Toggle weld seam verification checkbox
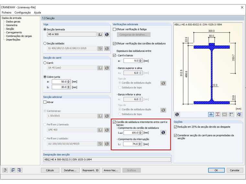The height and width of the screenshot is (184, 246). point(114,44)
